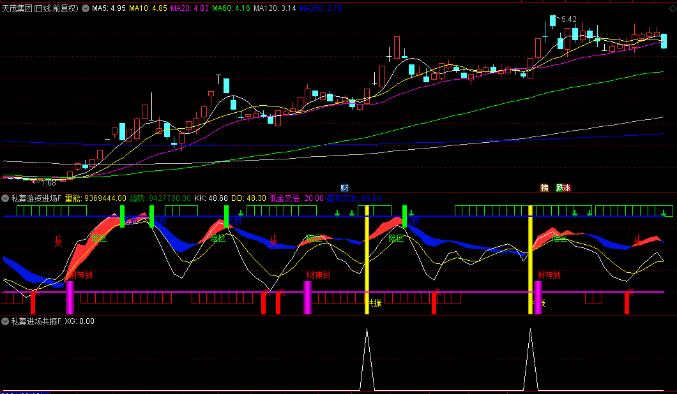Click the 量能 value in indicator header
The image size is (677, 394).
(x=96, y=198)
